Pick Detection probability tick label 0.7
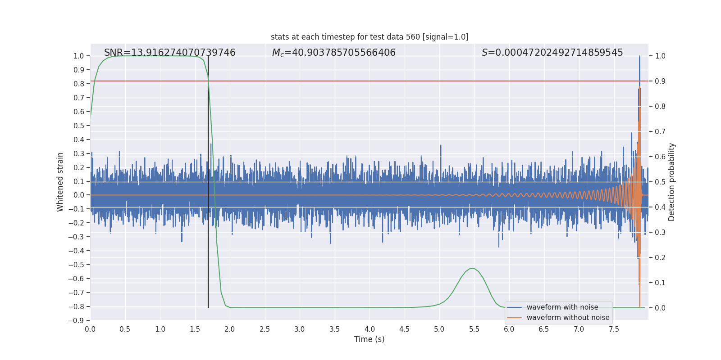Viewport: 721px width, 360px height. pyautogui.click(x=660, y=131)
